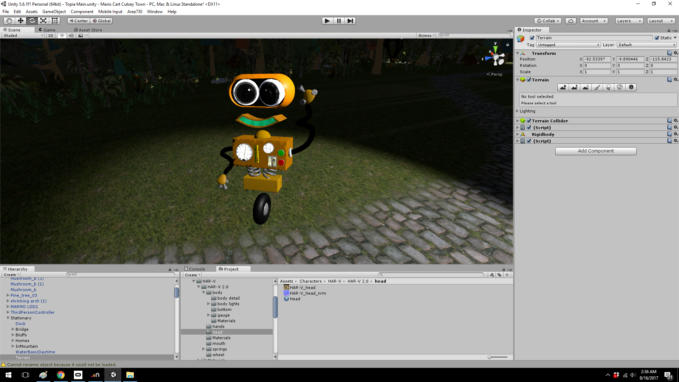Click the Place Trees terrain tool
The height and width of the screenshot is (382, 679).
tap(608, 87)
